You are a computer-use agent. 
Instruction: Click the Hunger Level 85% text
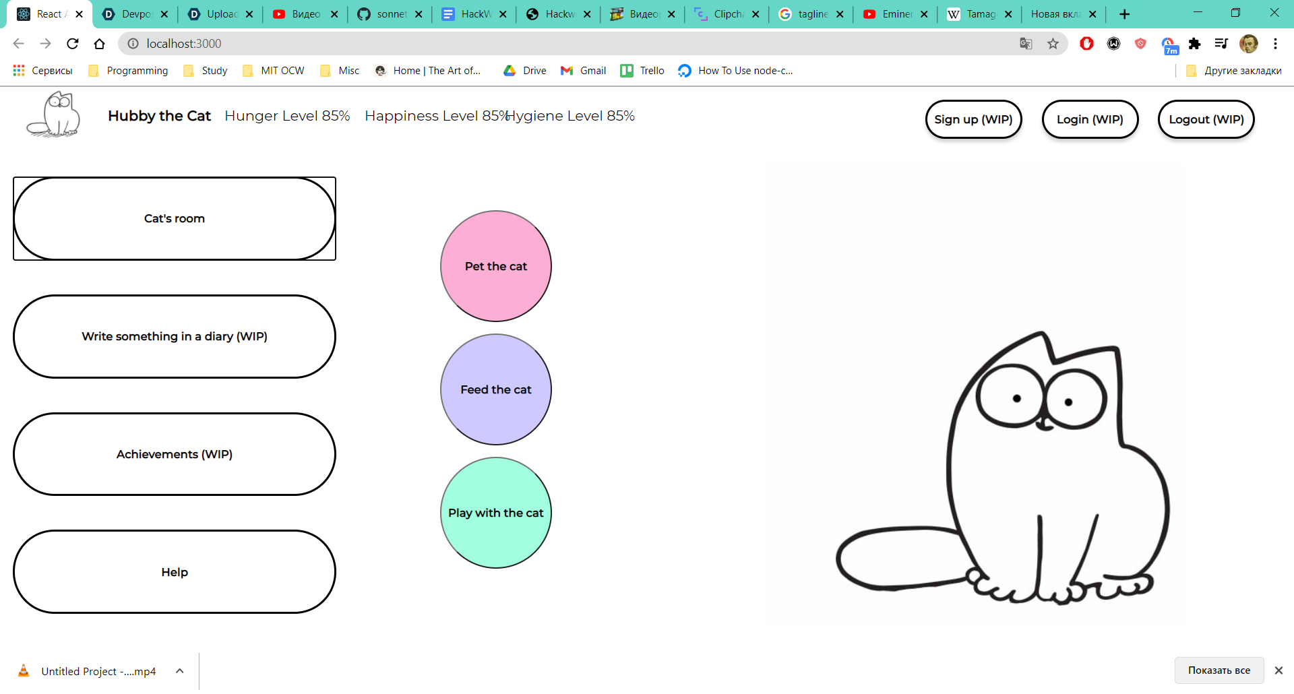point(287,116)
